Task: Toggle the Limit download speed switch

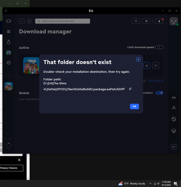Action: coord(160,47)
